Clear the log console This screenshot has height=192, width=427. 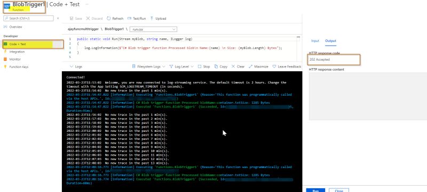pos(238,66)
